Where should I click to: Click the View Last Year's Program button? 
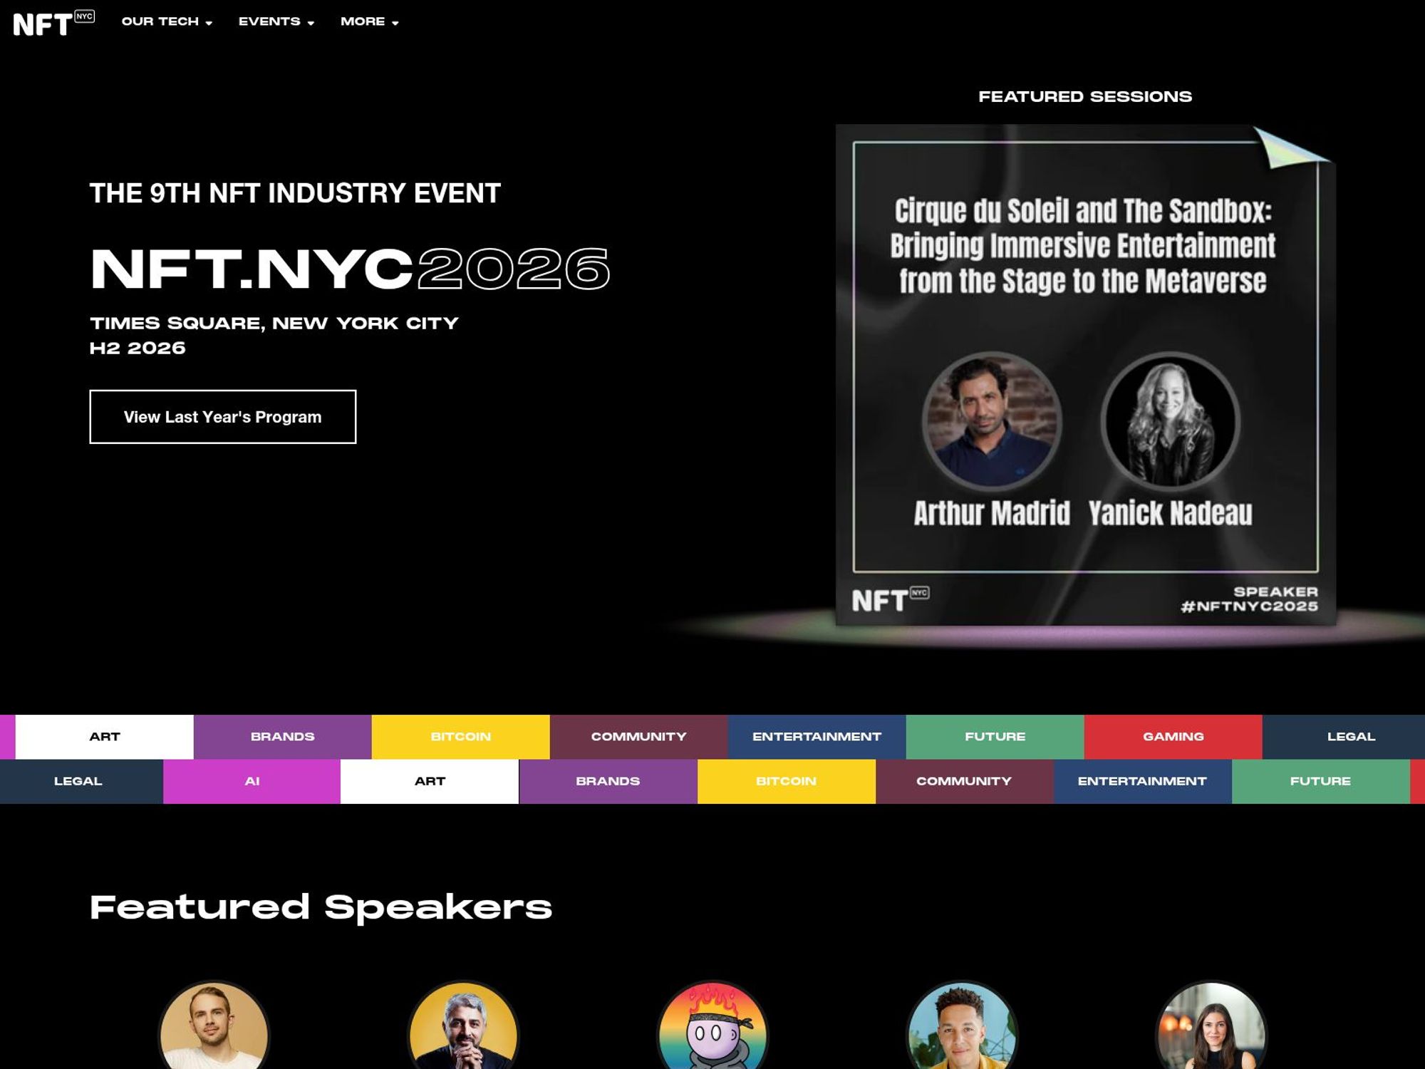(x=222, y=417)
